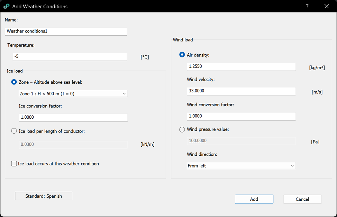The width and height of the screenshot is (337, 217).
Task: Focus the Temperature input field
Action: point(70,56)
